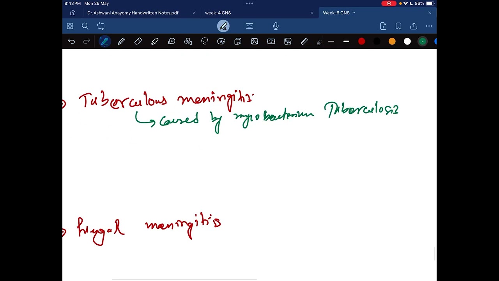Close the week-4 CNS tab
Viewport: 499px width, 281px height.
[x=312, y=13]
